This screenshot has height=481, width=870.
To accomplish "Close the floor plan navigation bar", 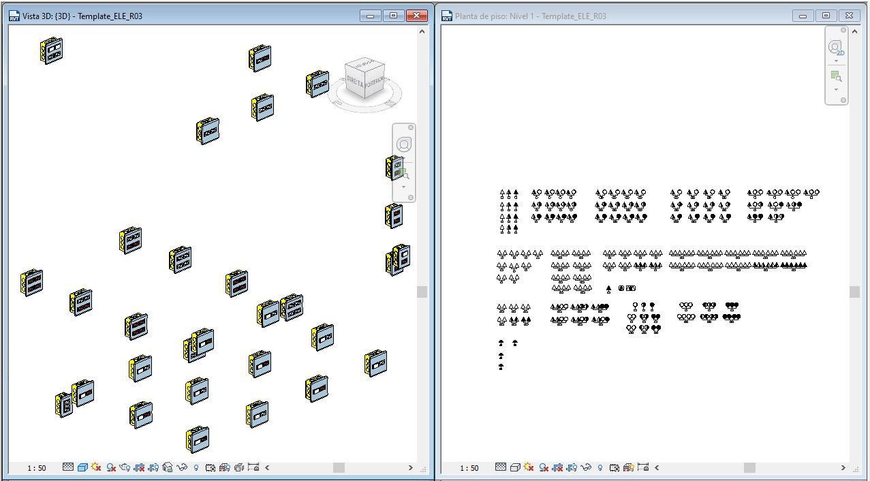I will point(843,30).
